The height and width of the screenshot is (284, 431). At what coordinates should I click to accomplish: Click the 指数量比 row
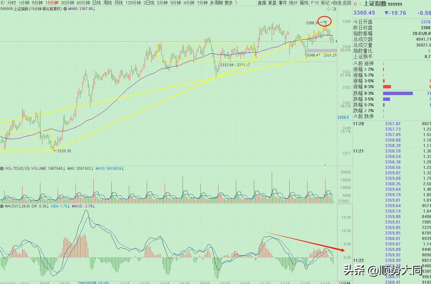pos(392,51)
